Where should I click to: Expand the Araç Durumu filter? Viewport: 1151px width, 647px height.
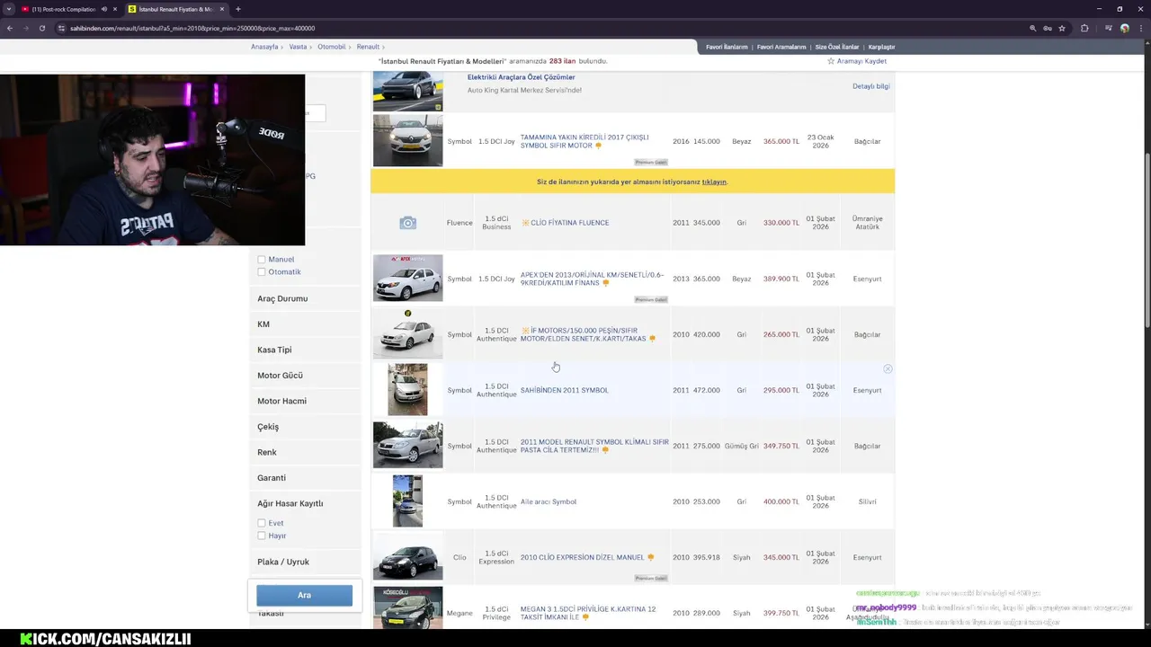[282, 298]
